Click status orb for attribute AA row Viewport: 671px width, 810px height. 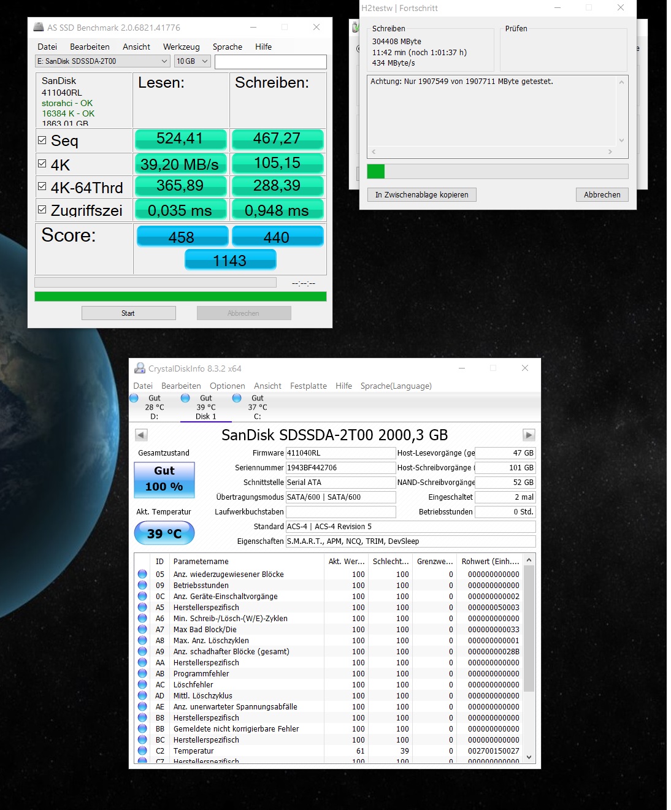point(142,662)
